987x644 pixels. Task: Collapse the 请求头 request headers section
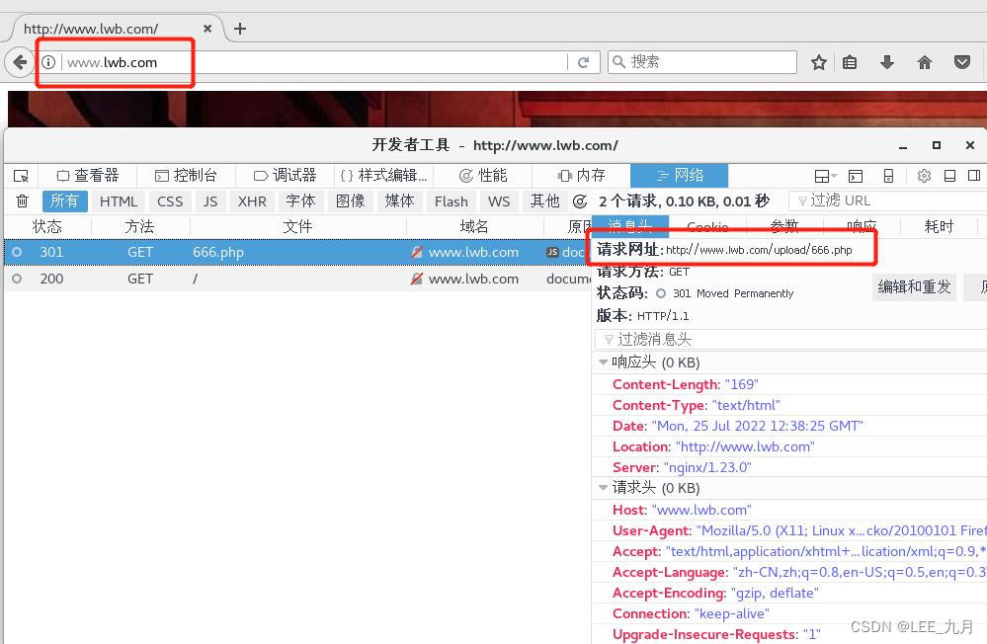point(603,487)
